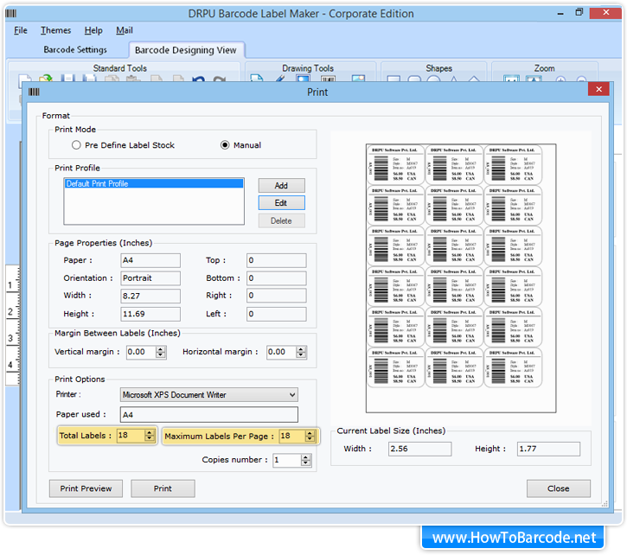The image size is (627, 555).
Task: Decrease Vertical margin with down arrow
Action: pyautogui.click(x=161, y=355)
